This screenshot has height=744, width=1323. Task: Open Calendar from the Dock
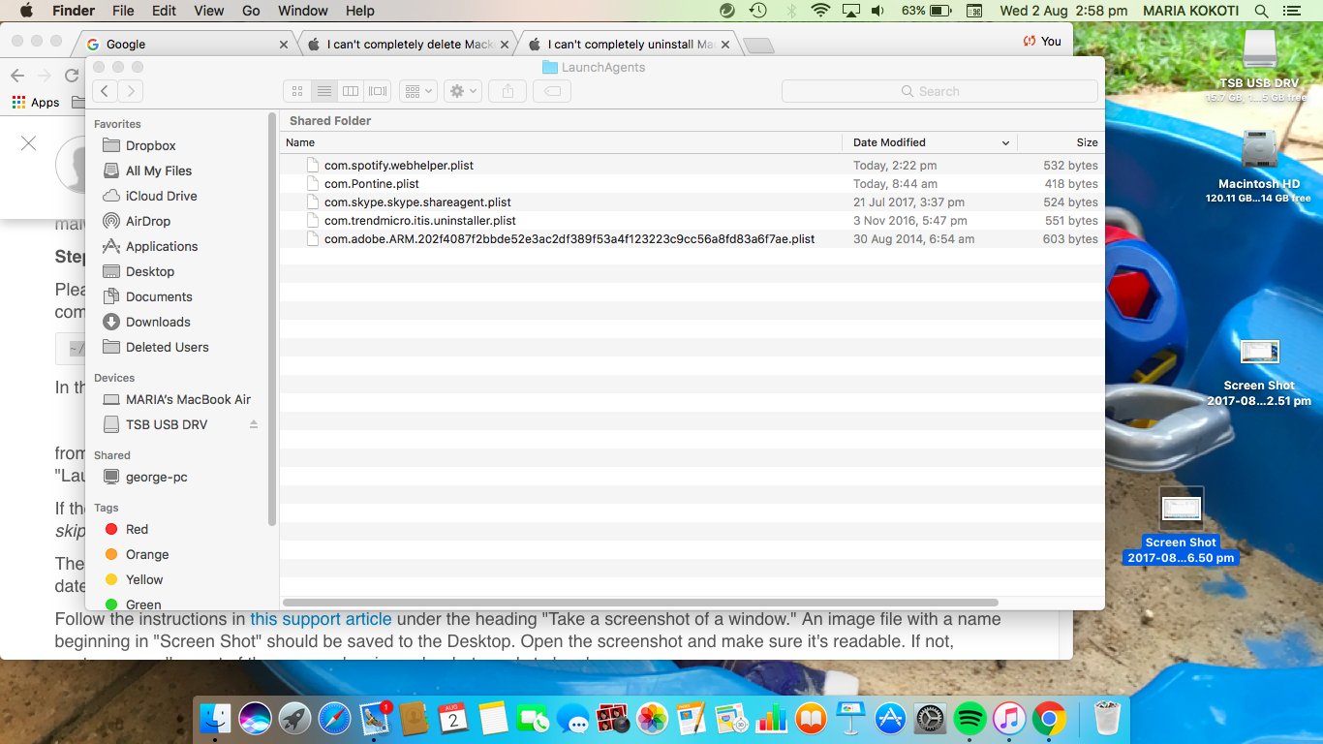coord(453,718)
